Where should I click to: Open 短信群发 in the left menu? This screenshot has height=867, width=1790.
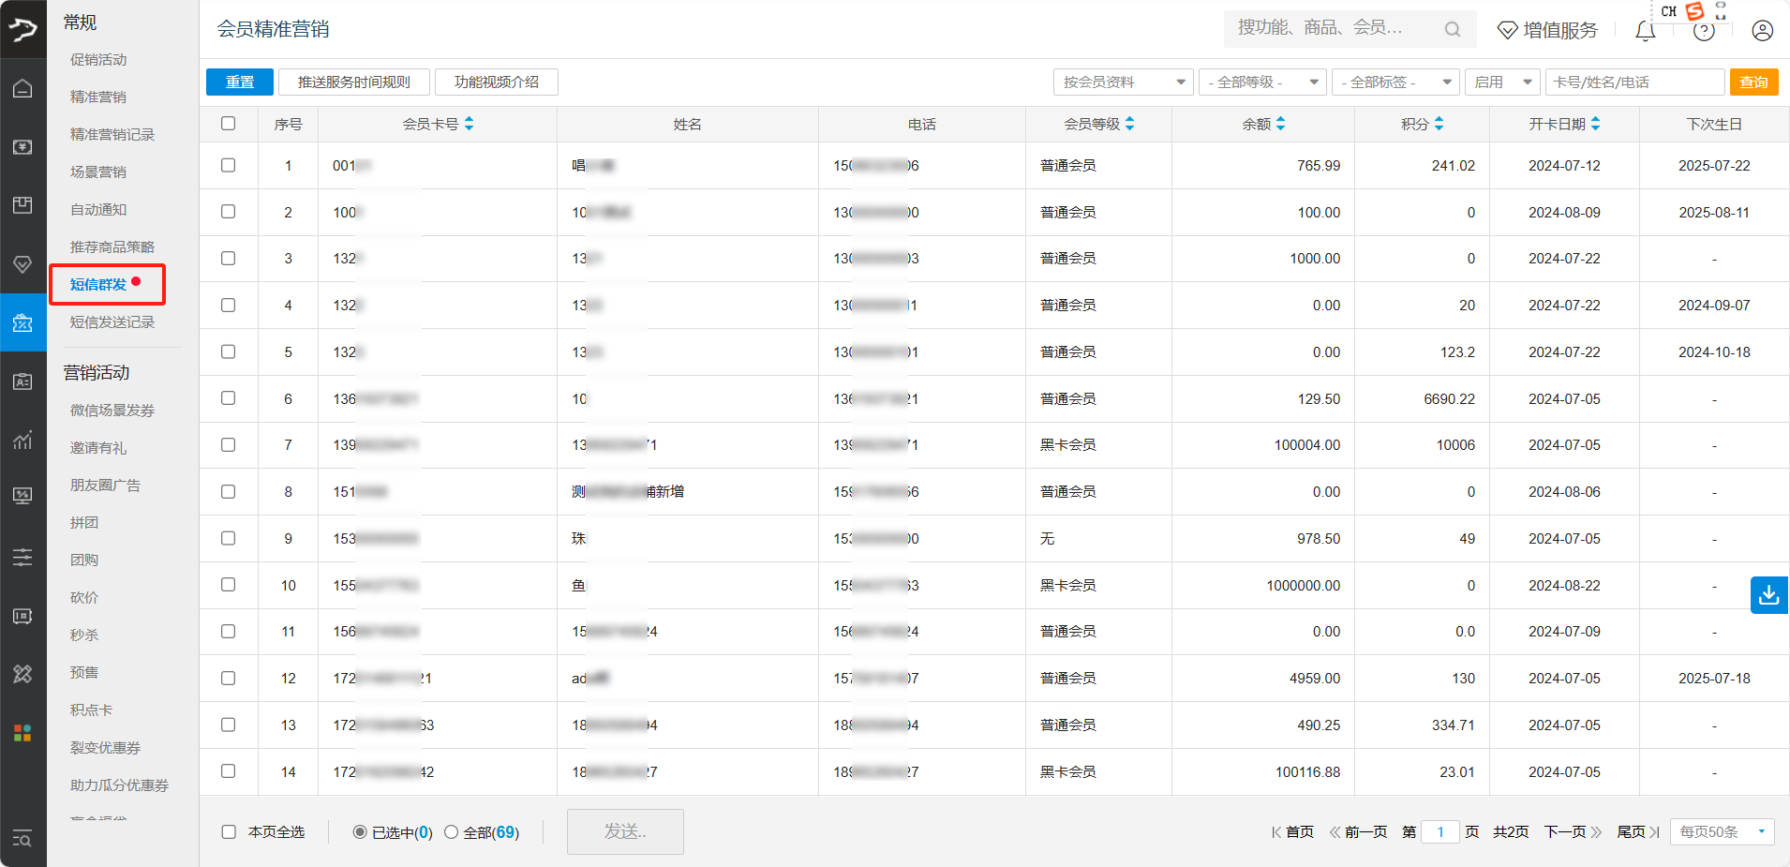click(98, 285)
